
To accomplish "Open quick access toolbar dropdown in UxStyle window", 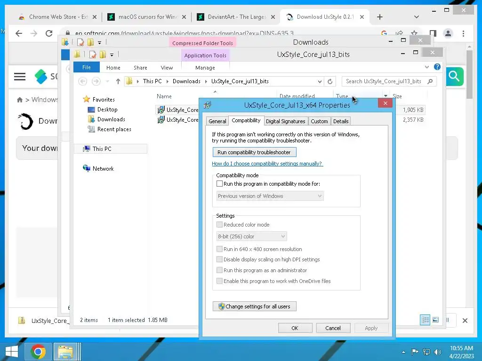I will (112, 55).
